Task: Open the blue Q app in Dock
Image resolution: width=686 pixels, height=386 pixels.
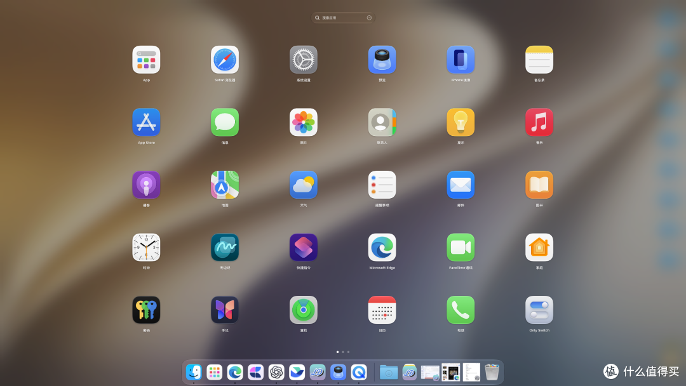Action: [x=359, y=372]
